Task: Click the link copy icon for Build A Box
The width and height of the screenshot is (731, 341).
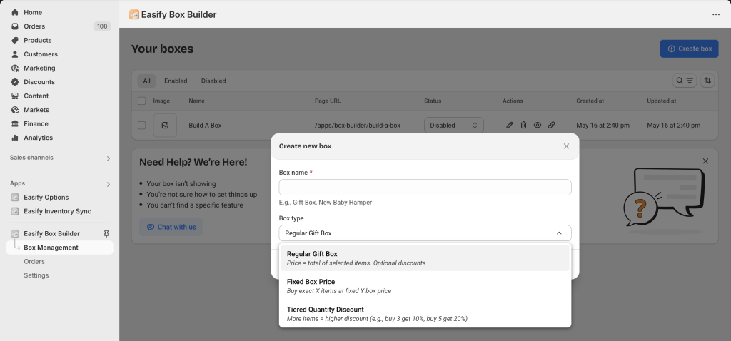Action: 552,125
